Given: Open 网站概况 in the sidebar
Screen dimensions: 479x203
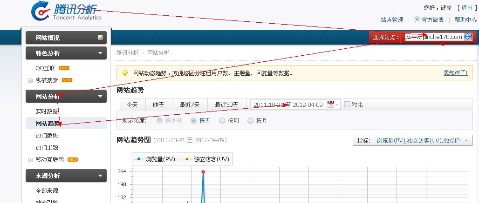Looking at the screenshot, I should pyautogui.click(x=66, y=38).
